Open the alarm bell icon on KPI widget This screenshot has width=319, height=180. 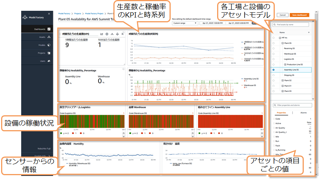pos(117,34)
